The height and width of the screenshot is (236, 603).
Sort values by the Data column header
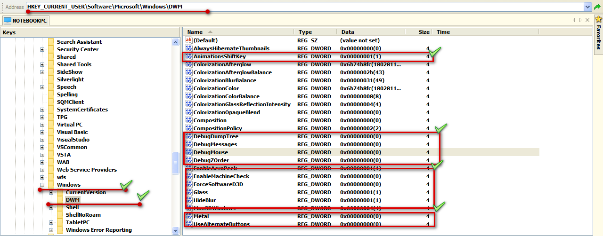tap(371, 32)
